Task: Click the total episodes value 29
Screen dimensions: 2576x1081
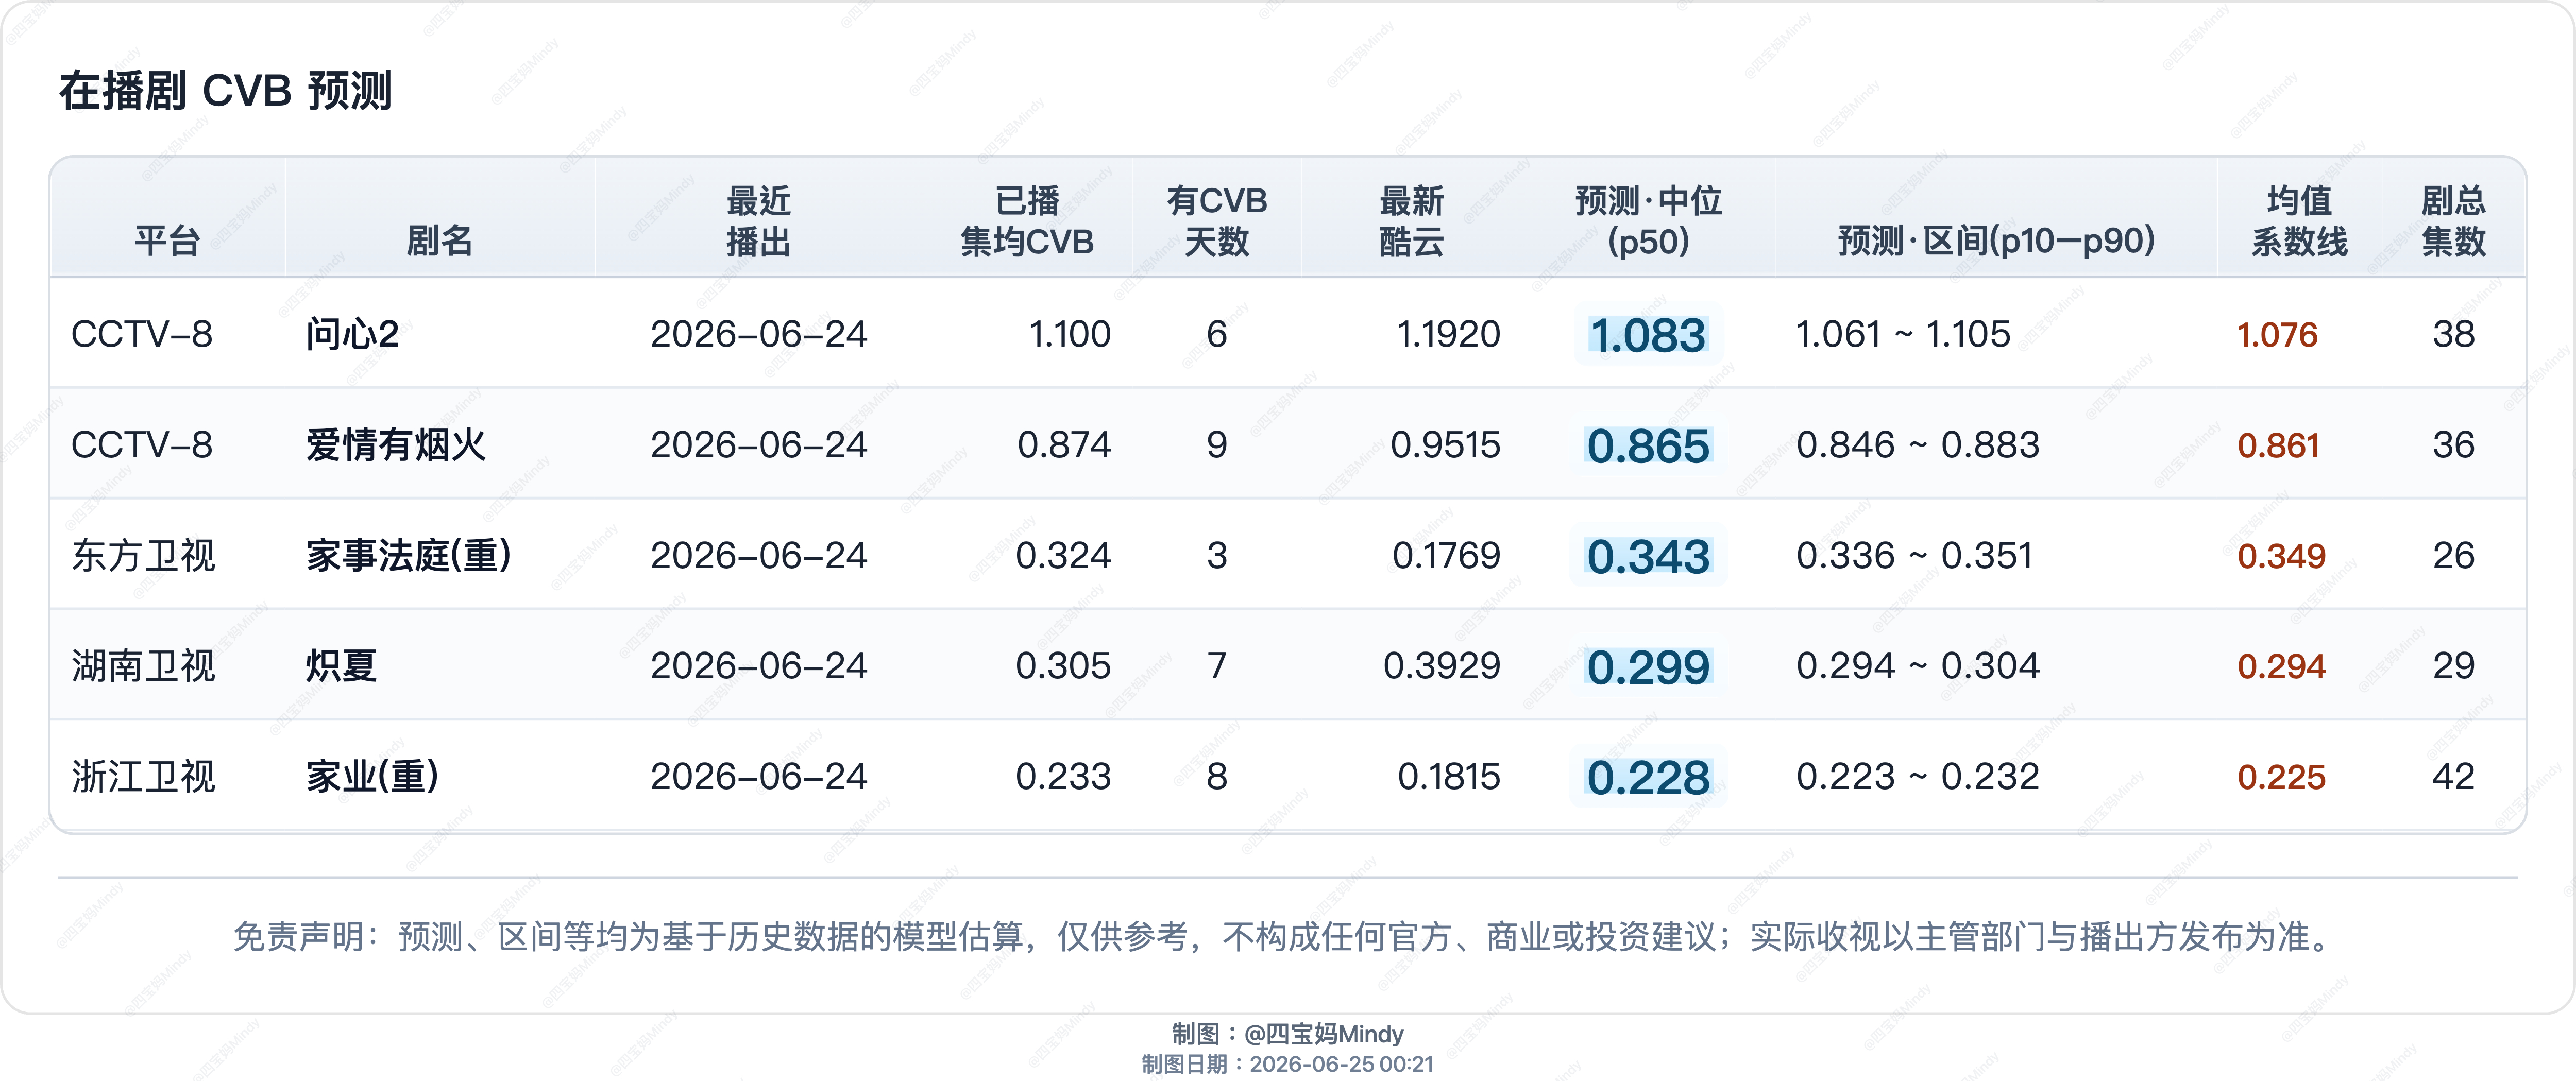Action: 2453,666
